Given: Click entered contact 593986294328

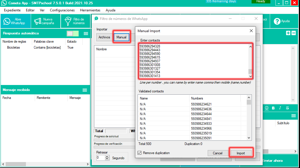Looking at the screenshot, I should point(150,46).
